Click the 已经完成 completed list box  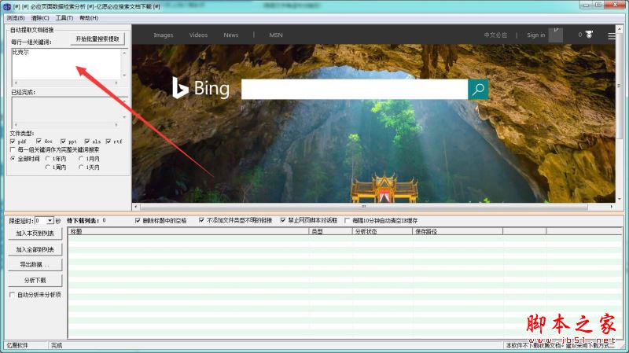(66, 110)
